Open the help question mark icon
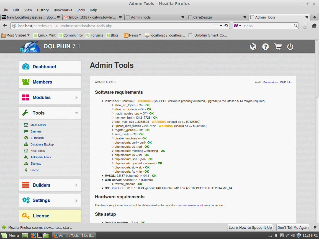The image size is (319, 239). pos(266,47)
